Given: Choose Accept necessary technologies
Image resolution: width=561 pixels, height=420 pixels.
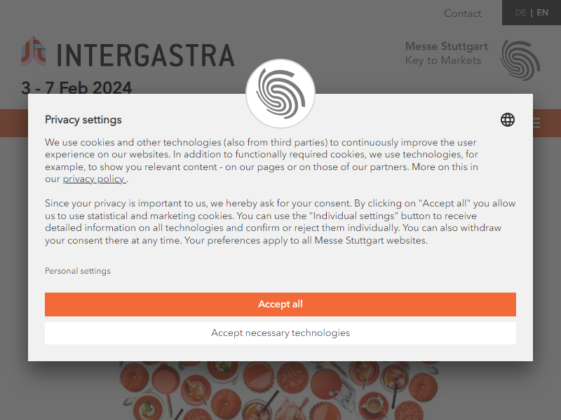Looking at the screenshot, I should click(280, 333).
